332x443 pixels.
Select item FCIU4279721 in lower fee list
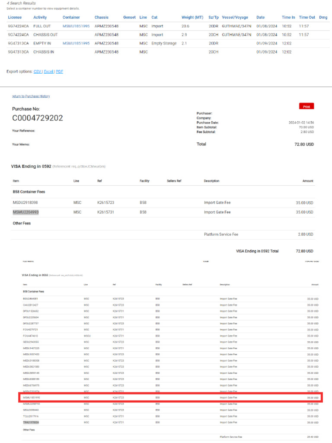pos(30,330)
